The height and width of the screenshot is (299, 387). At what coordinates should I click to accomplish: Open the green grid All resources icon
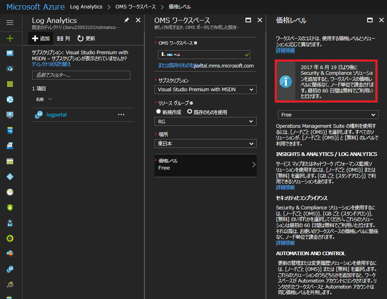pos(10,84)
